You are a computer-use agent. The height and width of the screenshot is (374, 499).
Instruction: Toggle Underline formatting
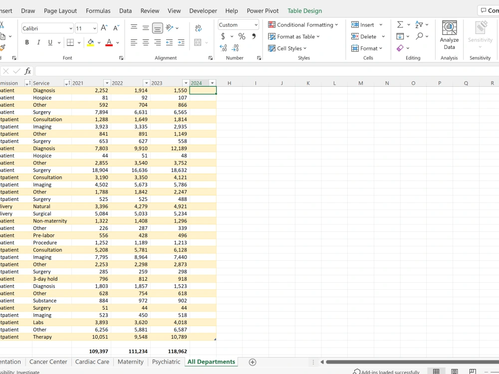pos(50,42)
